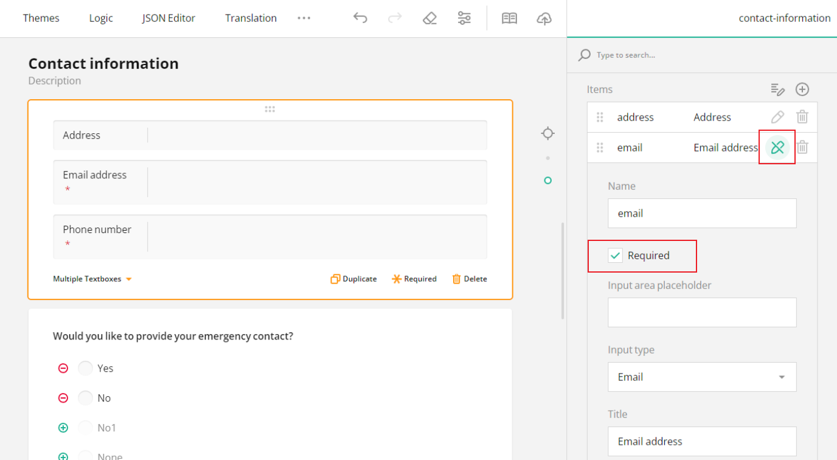This screenshot has width=837, height=460.
Task: Open the Multiple Textboxes question type dropdown
Action: (x=92, y=279)
